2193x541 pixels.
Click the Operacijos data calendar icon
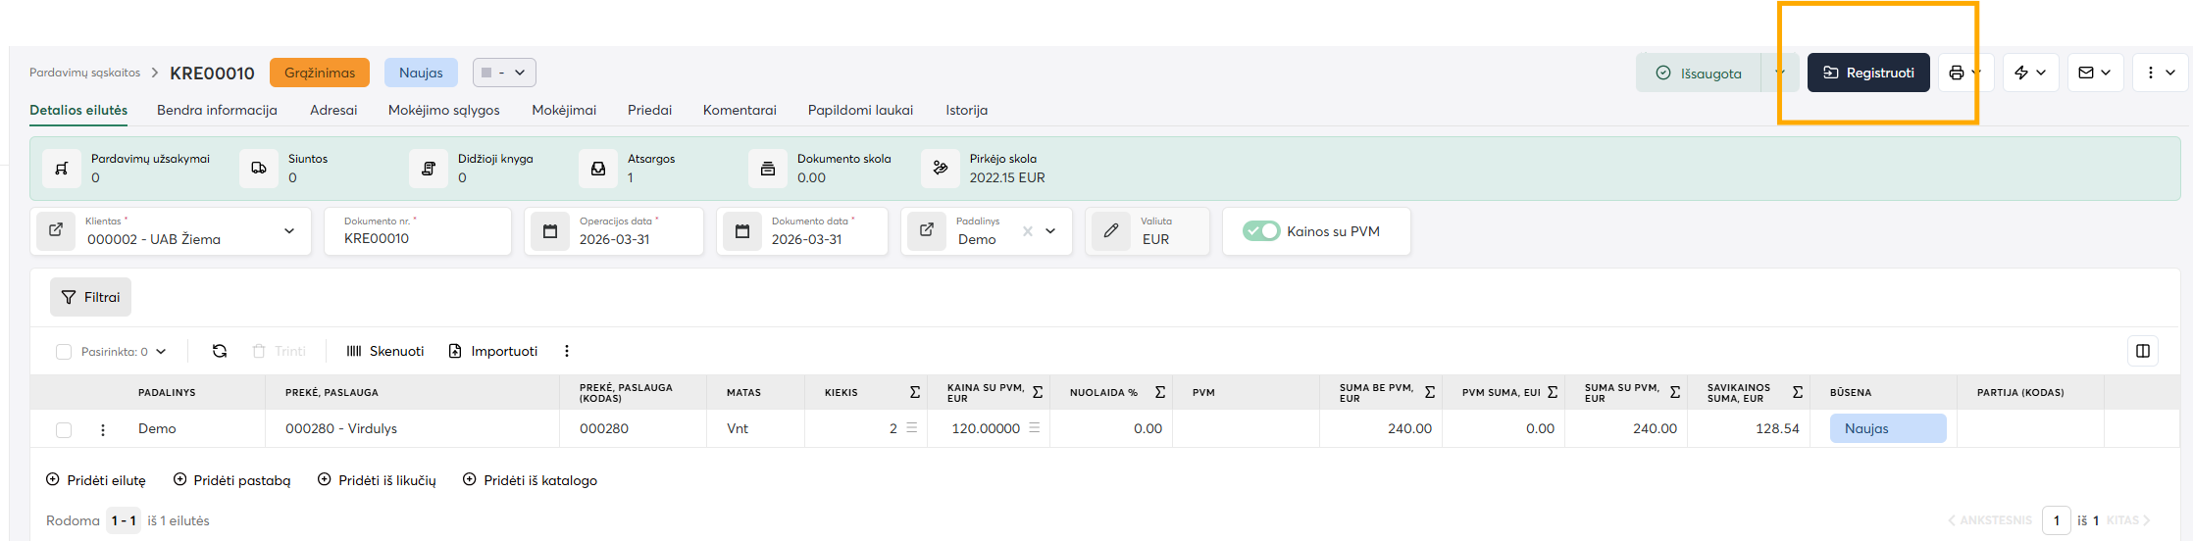click(x=550, y=231)
